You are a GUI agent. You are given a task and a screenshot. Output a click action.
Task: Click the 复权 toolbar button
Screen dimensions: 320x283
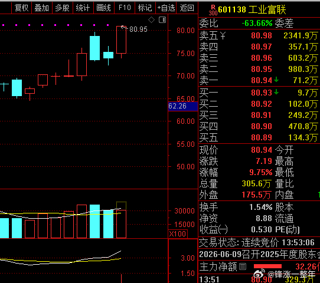pyautogui.click(x=22, y=8)
